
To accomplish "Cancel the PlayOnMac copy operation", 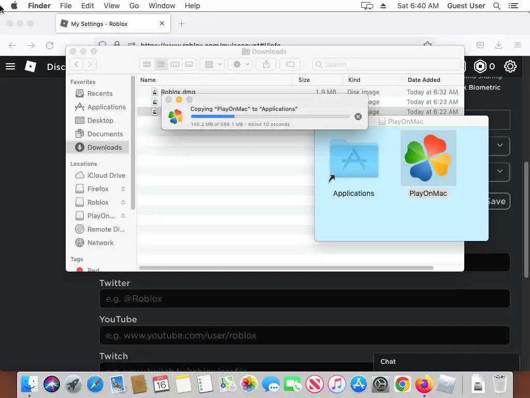I will click(x=358, y=117).
